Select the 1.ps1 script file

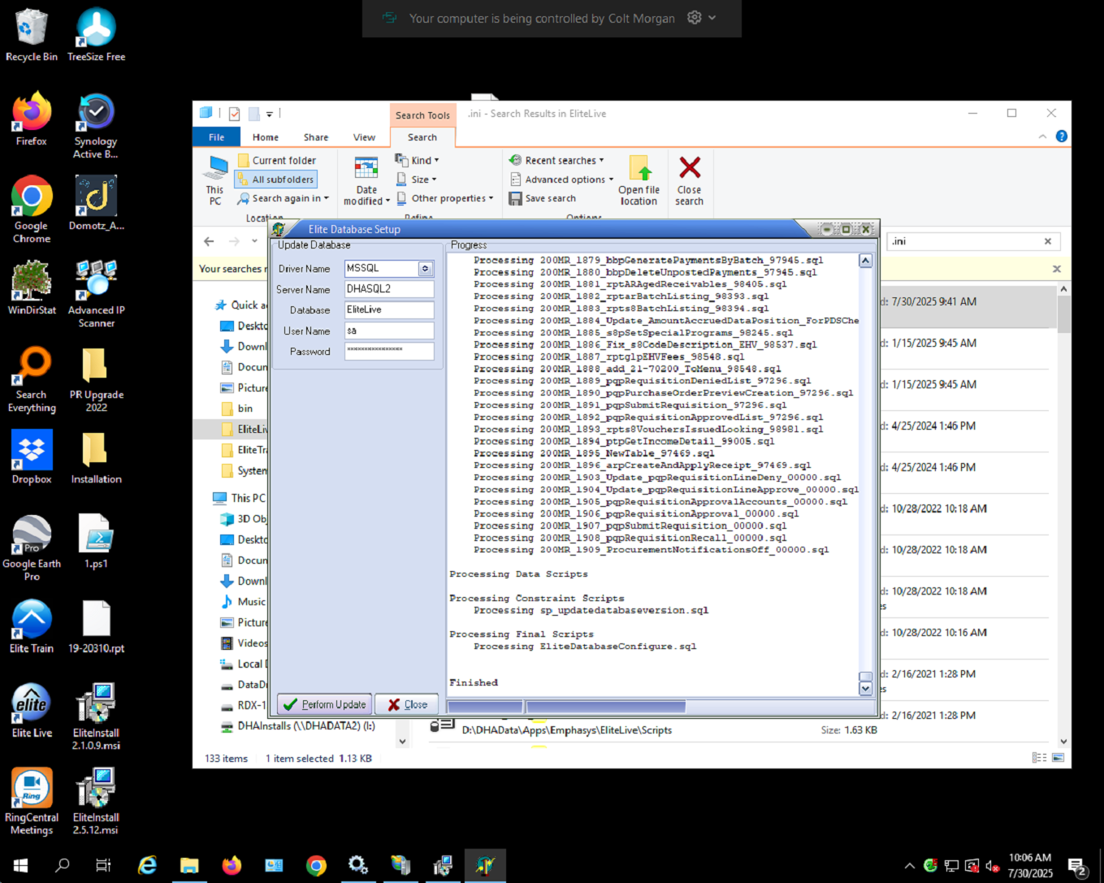pyautogui.click(x=96, y=542)
